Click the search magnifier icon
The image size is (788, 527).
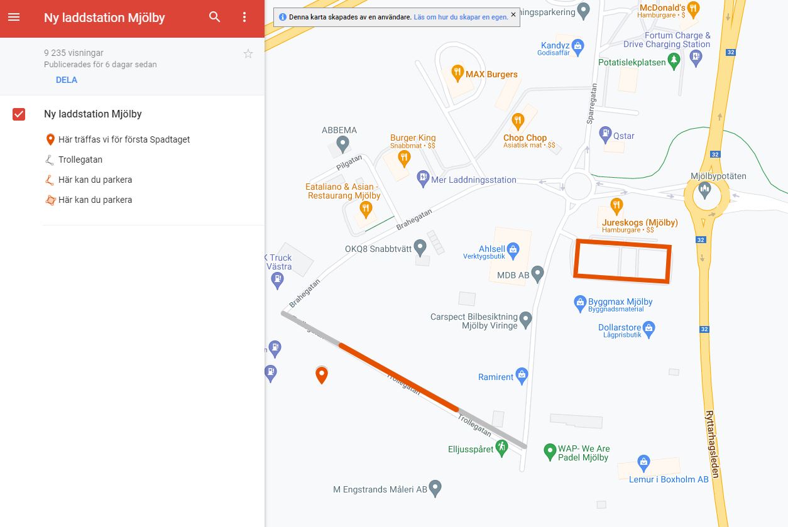pos(215,18)
